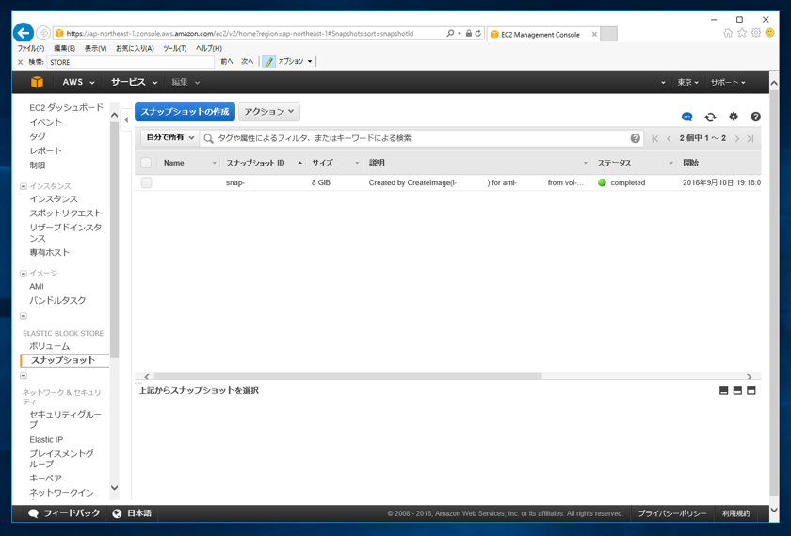Click the smiley feedback icon in browser

(770, 33)
